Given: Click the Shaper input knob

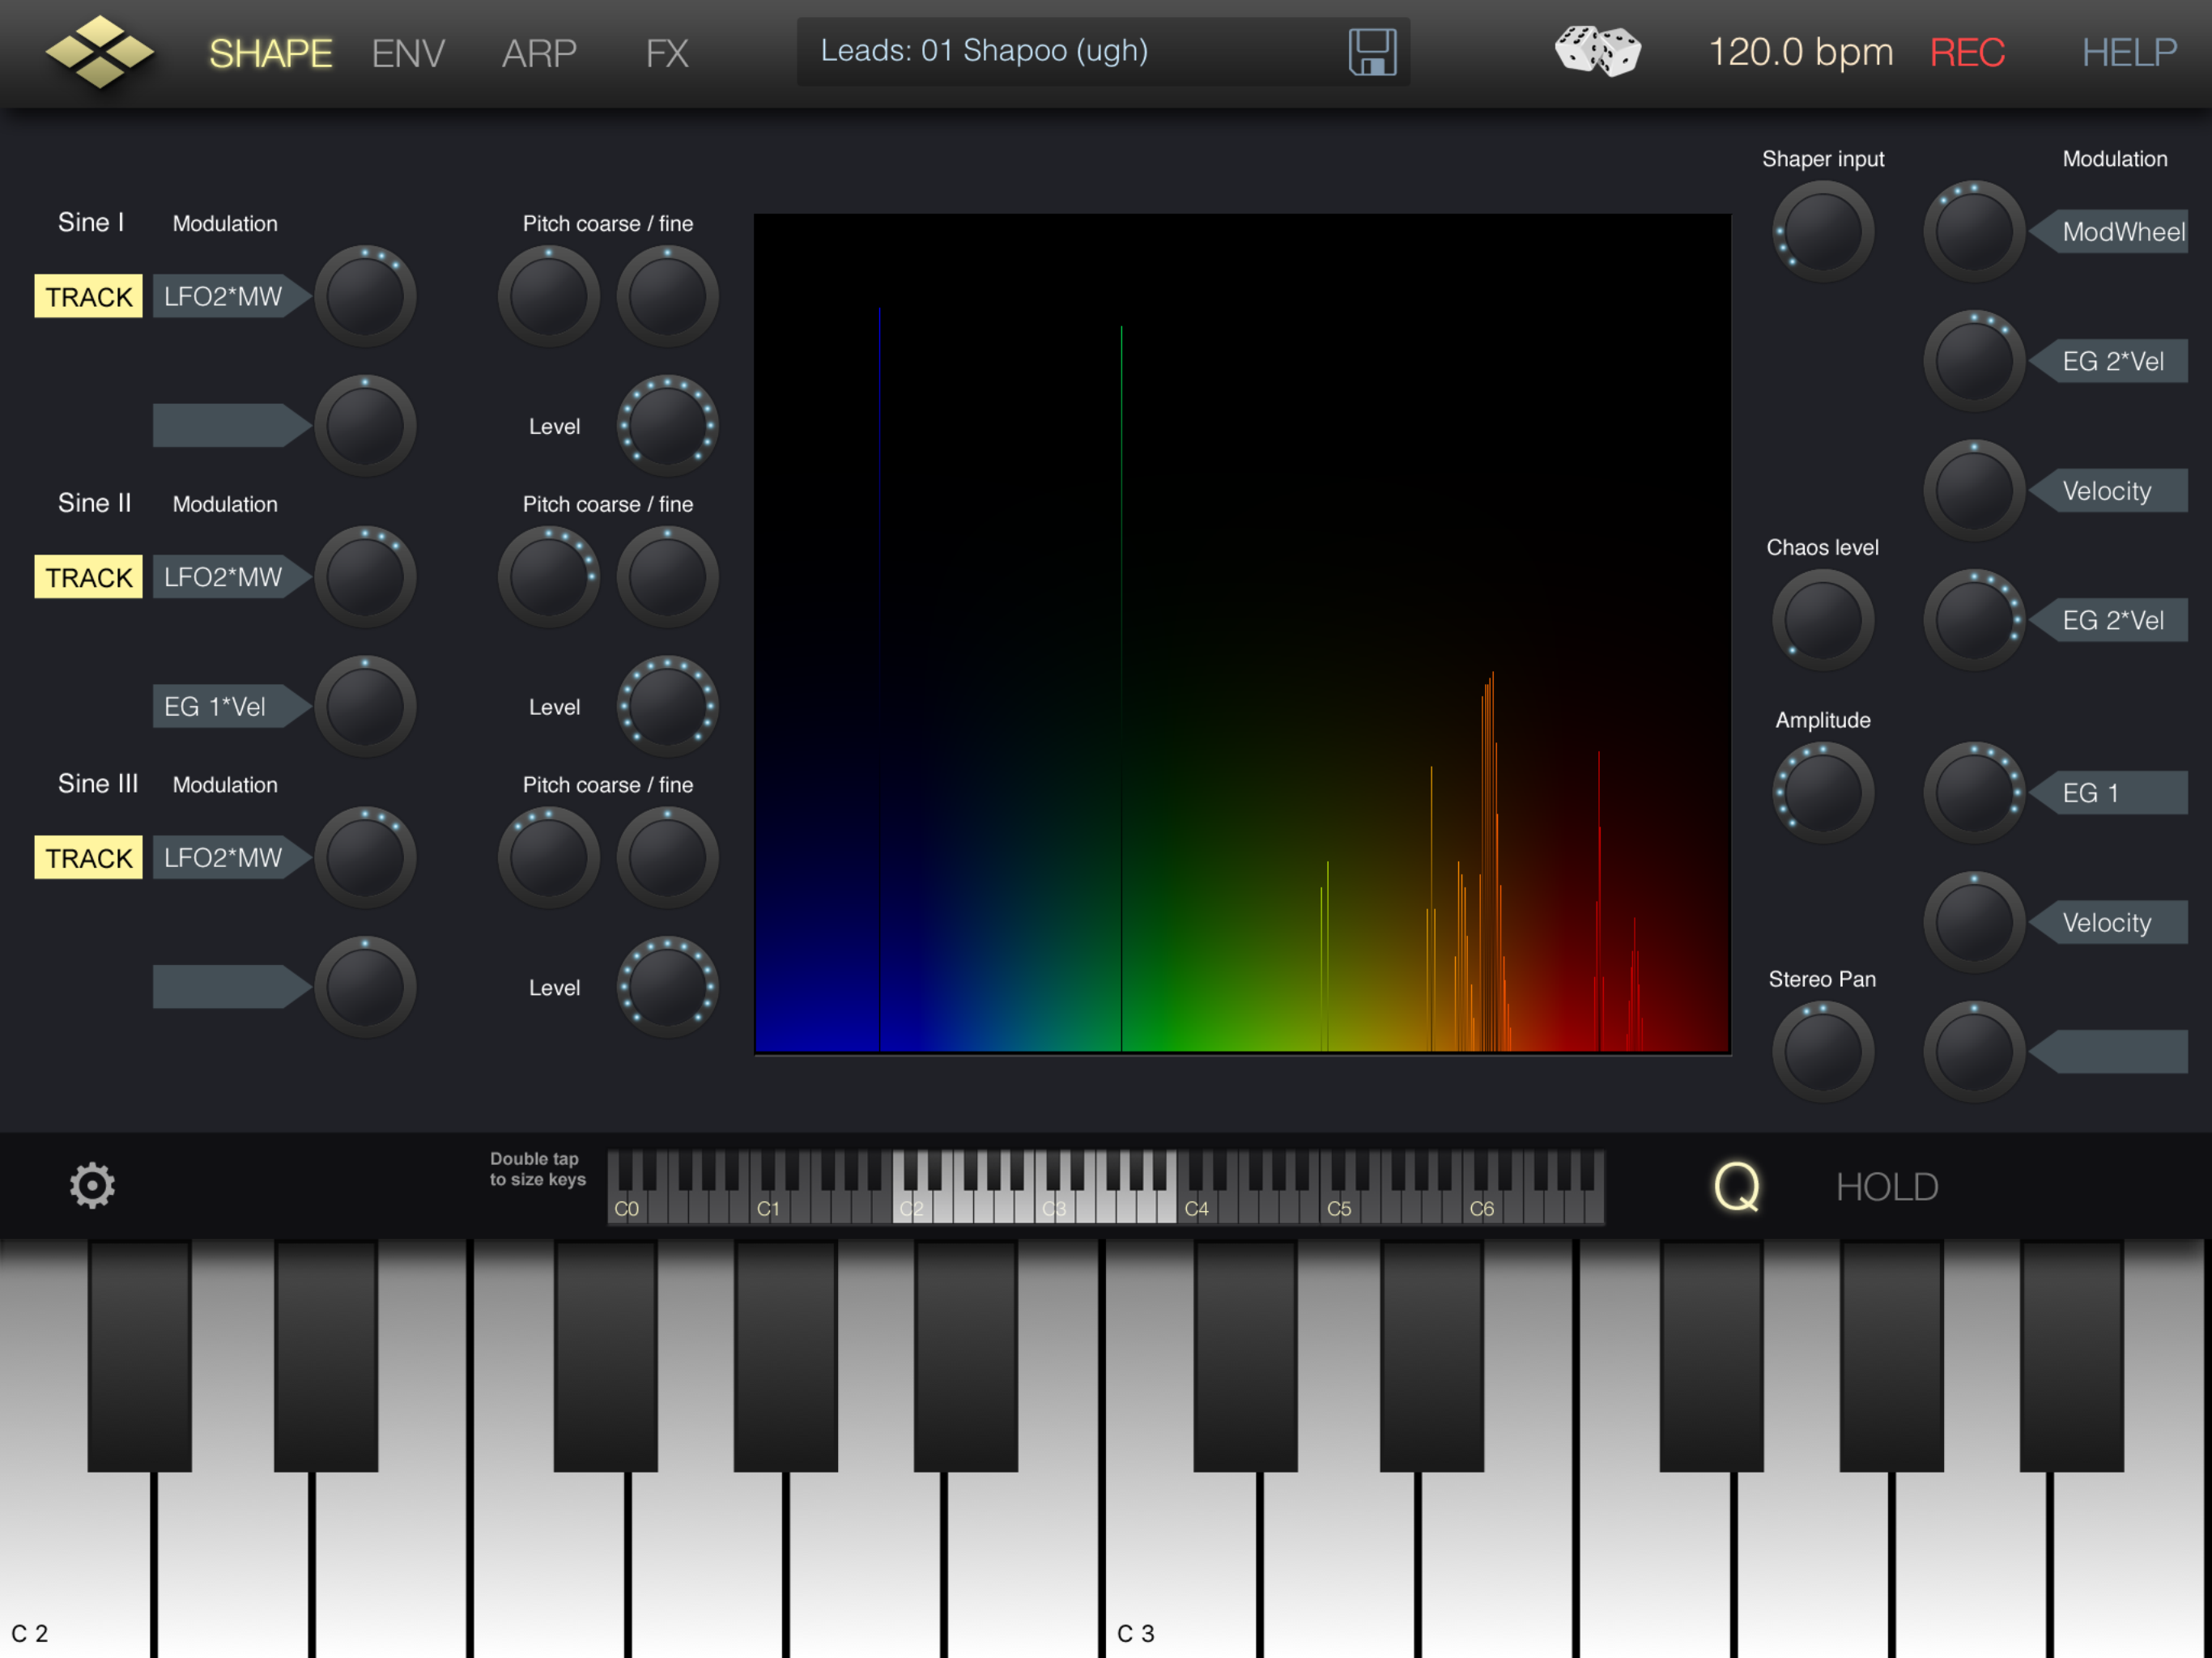Looking at the screenshot, I should (x=1822, y=232).
